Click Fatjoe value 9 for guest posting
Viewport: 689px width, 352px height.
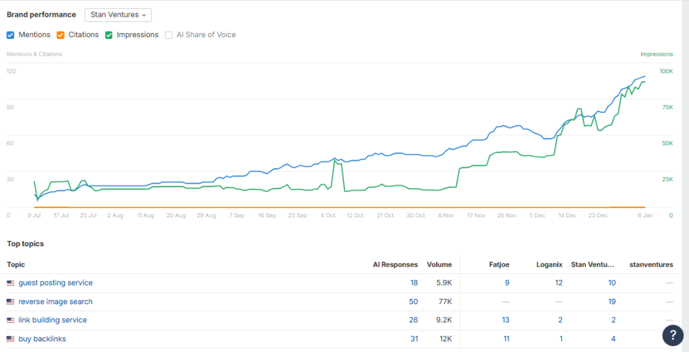click(506, 283)
